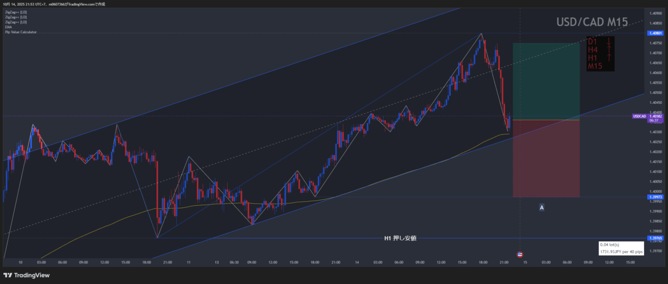Click the USD/CAD M15 title text
Viewport: 668px width, 284px height.
tap(592, 22)
